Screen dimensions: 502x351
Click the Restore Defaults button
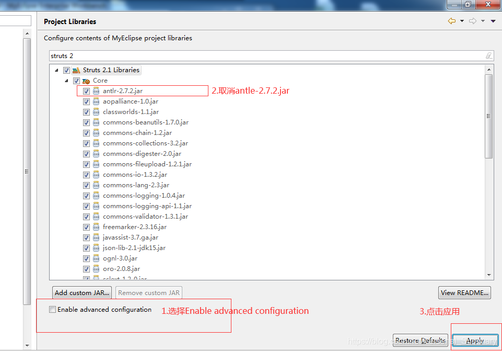[x=421, y=340]
